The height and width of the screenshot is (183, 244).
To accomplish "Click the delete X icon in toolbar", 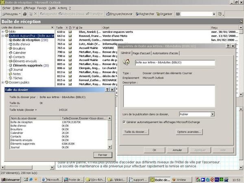I will [x=35, y=14].
